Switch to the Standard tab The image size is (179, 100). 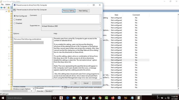(x=48, y=91)
